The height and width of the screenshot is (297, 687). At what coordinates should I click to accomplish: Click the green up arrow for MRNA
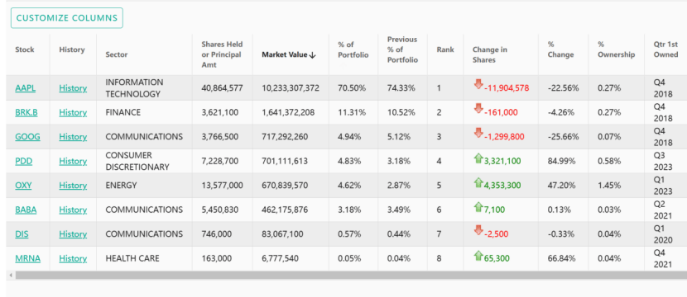click(x=478, y=255)
